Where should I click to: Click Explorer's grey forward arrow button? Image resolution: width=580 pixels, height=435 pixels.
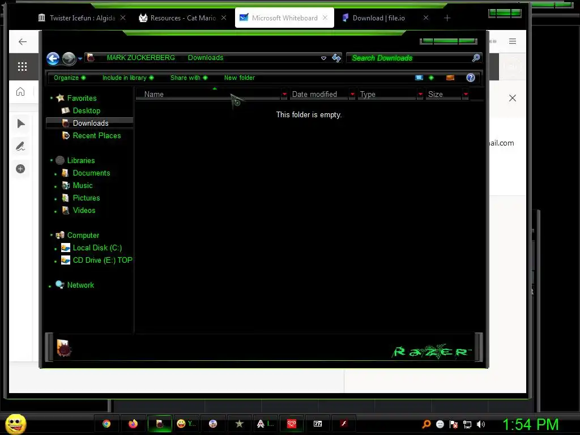point(69,58)
